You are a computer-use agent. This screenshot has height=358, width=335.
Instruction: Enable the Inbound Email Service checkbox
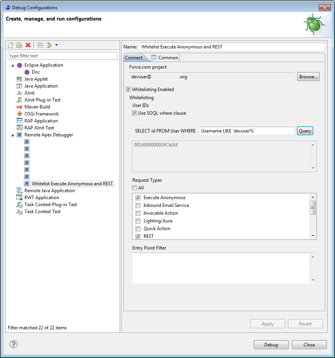pos(138,205)
